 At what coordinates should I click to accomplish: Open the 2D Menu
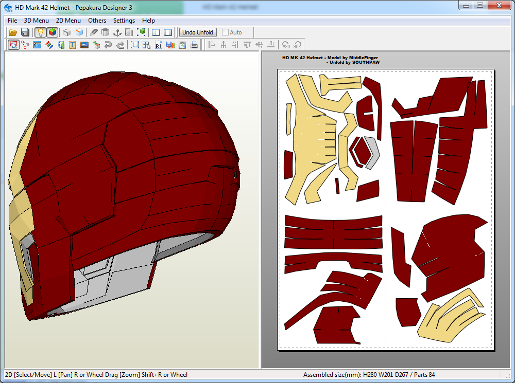(68, 21)
